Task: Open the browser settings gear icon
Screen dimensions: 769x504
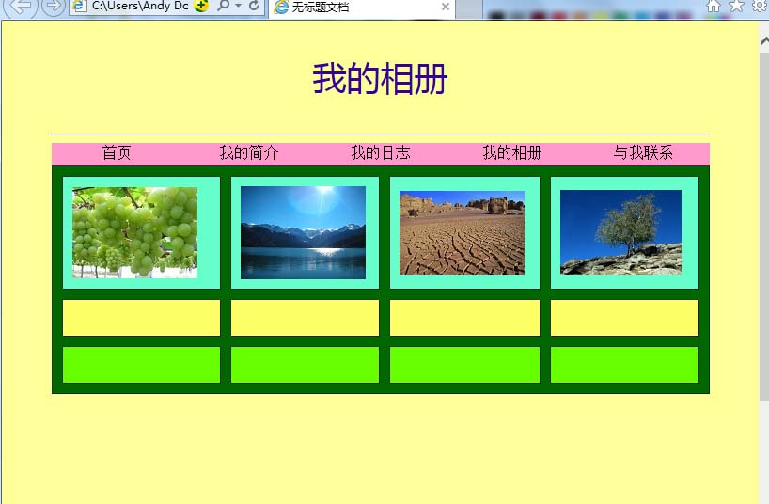Action: pos(761,6)
